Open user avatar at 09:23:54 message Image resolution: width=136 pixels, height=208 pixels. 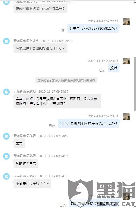pyautogui.click(x=126, y=117)
